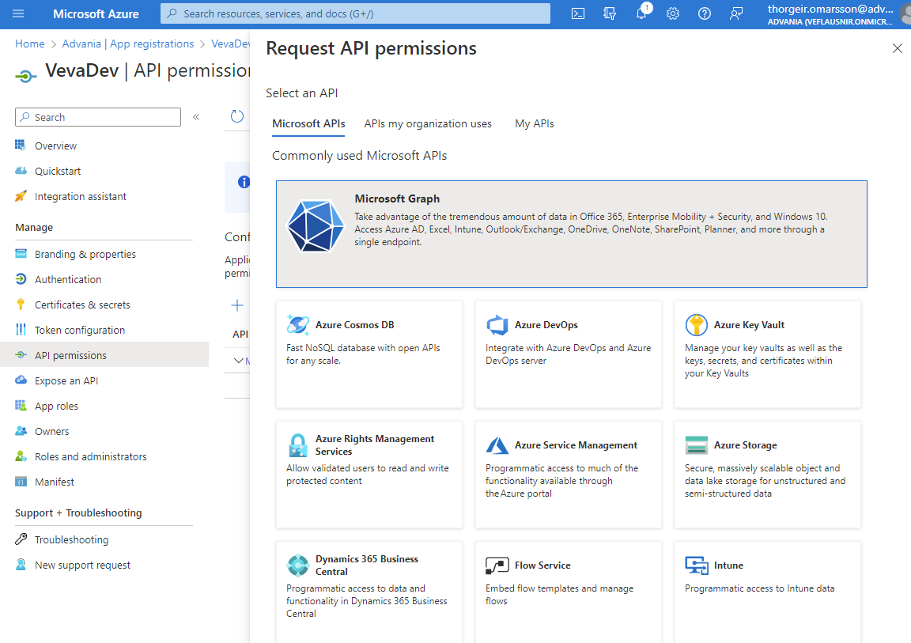This screenshot has width=911, height=643.
Task: Click the Microsoft Graph polyhedron icon
Action: coord(316,225)
